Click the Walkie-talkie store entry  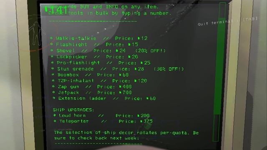tap(99, 38)
